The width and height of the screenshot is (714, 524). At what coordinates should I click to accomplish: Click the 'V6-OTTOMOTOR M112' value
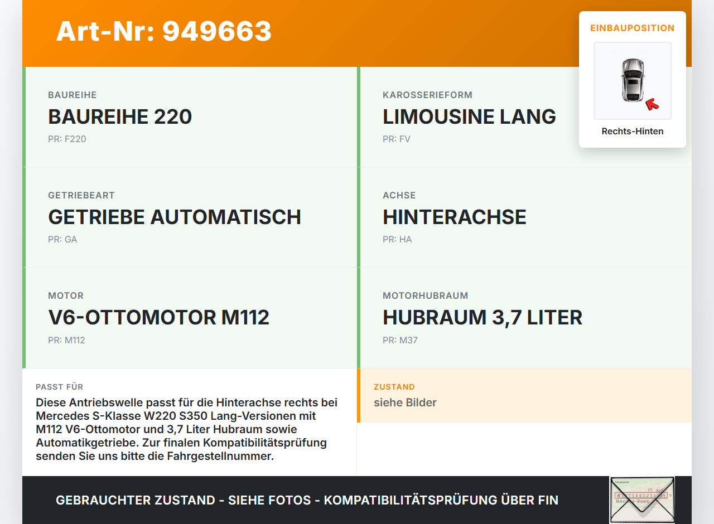pos(159,317)
